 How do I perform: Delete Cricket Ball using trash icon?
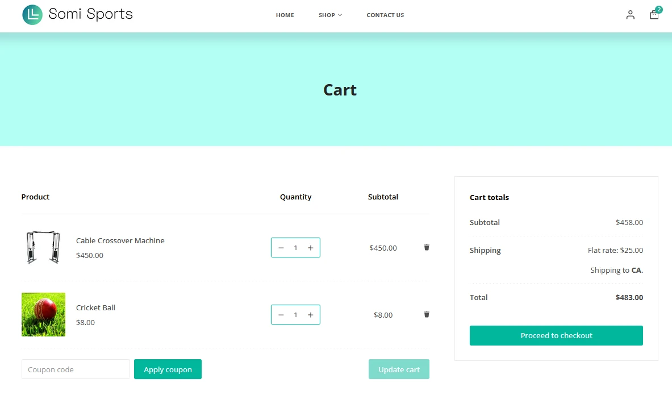point(427,314)
